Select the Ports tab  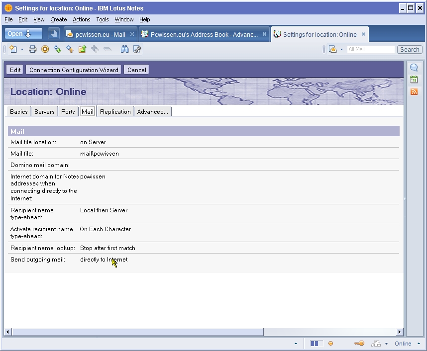point(68,111)
